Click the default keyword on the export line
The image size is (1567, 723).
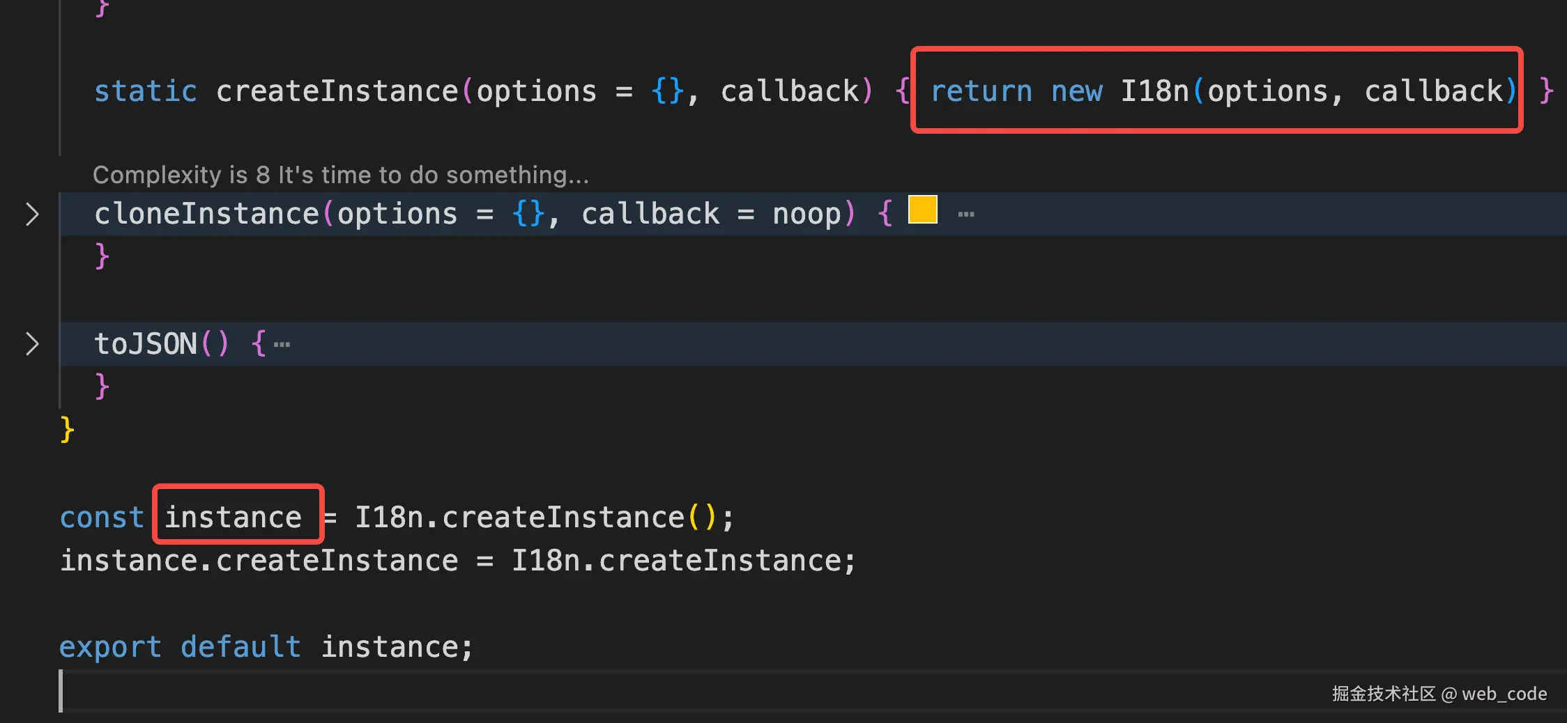pyautogui.click(x=240, y=647)
